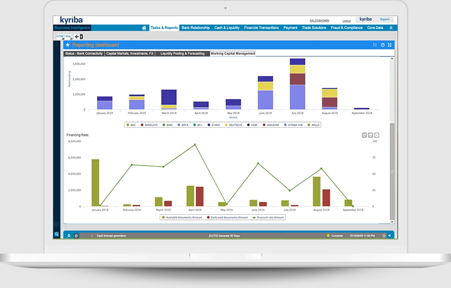Click the circular icon next to task timestamp
Viewport: 451px width, 288px height.
384,236
